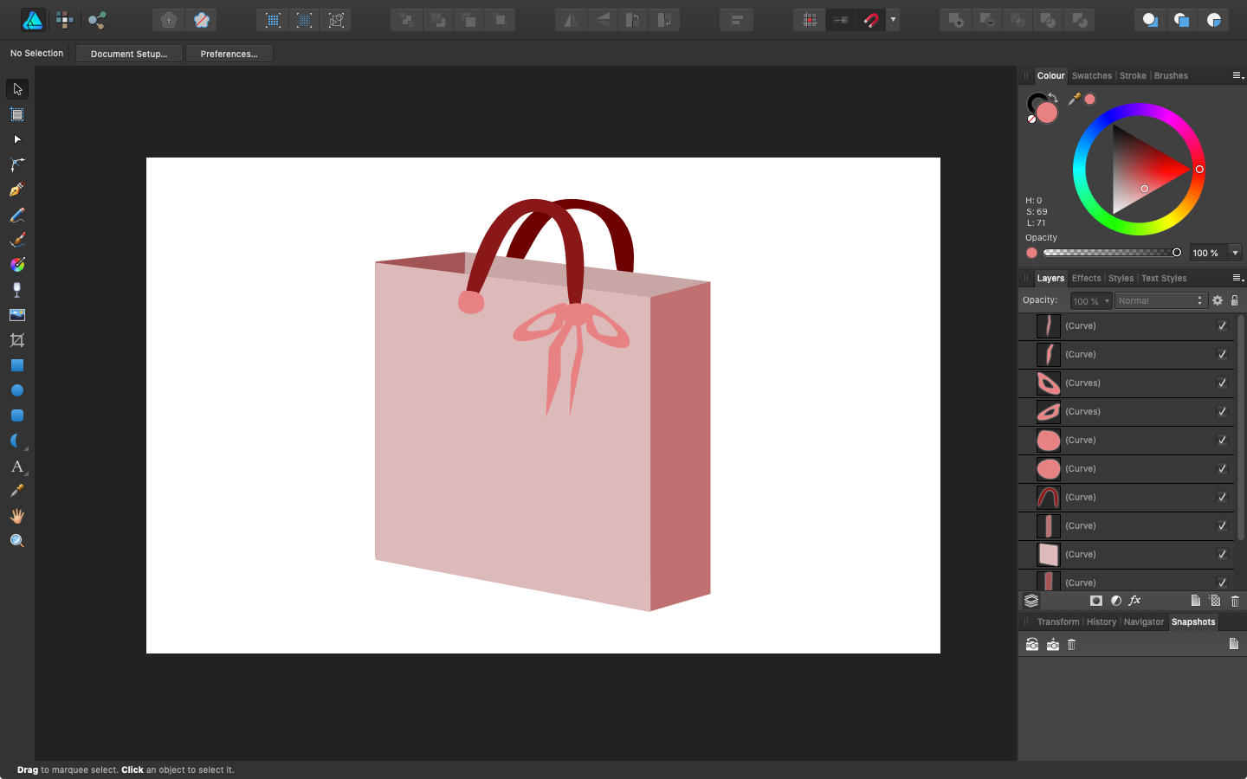This screenshot has width=1247, height=779.
Task: Select the Ellipse shape tool
Action: point(17,390)
